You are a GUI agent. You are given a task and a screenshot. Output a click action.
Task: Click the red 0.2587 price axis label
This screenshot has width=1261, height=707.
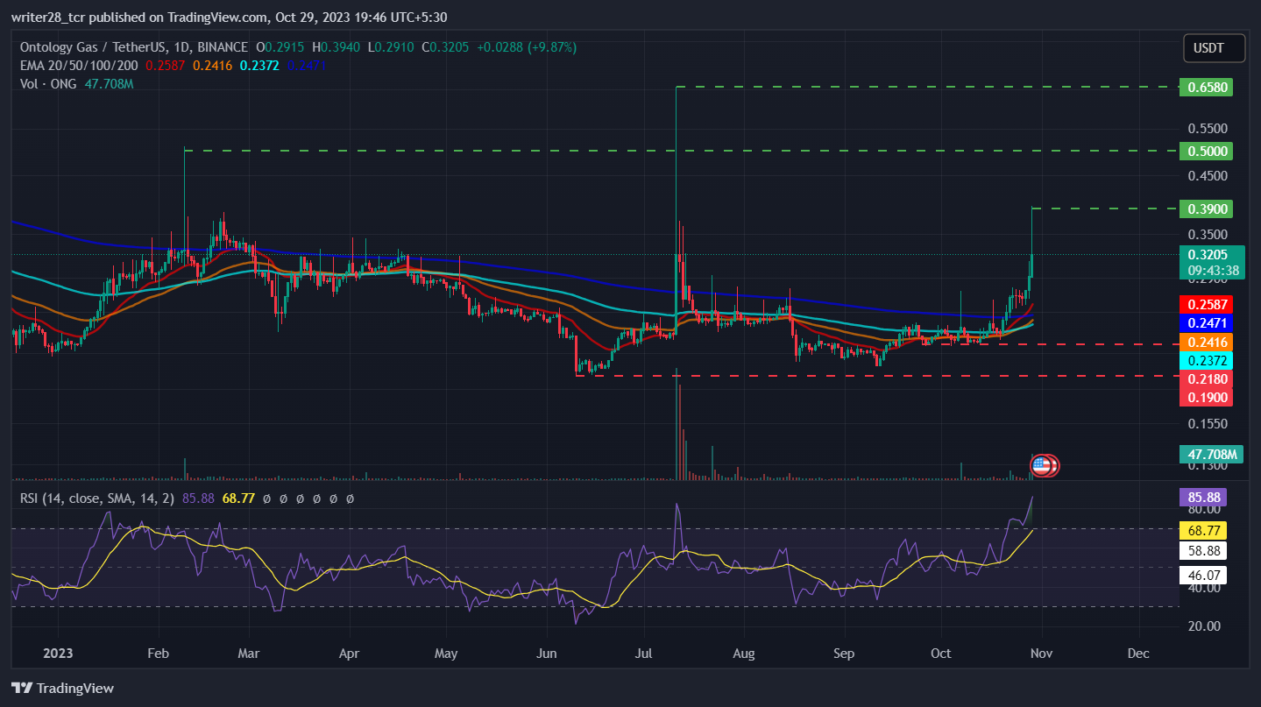click(x=1206, y=304)
